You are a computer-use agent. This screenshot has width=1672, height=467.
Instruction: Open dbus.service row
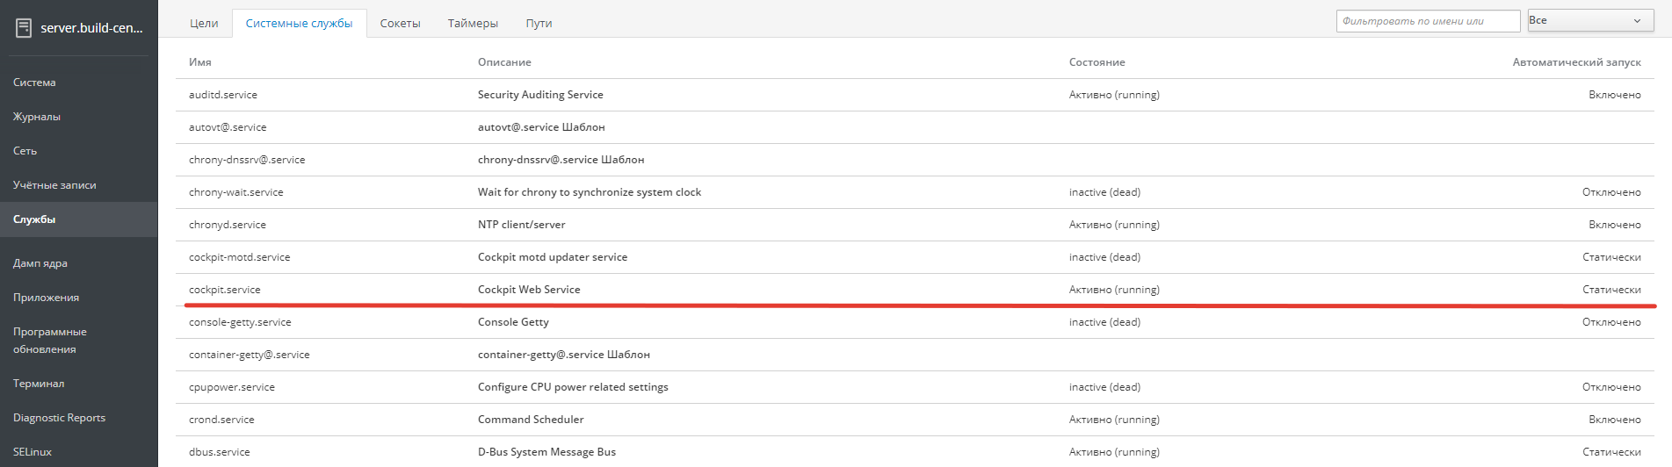pos(915,452)
